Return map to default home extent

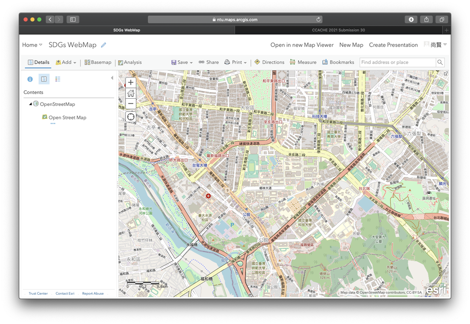pos(131,93)
